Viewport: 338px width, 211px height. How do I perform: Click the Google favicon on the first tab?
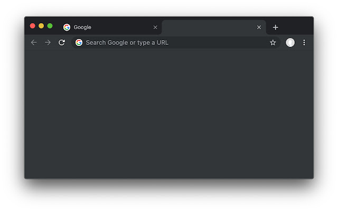click(x=67, y=27)
